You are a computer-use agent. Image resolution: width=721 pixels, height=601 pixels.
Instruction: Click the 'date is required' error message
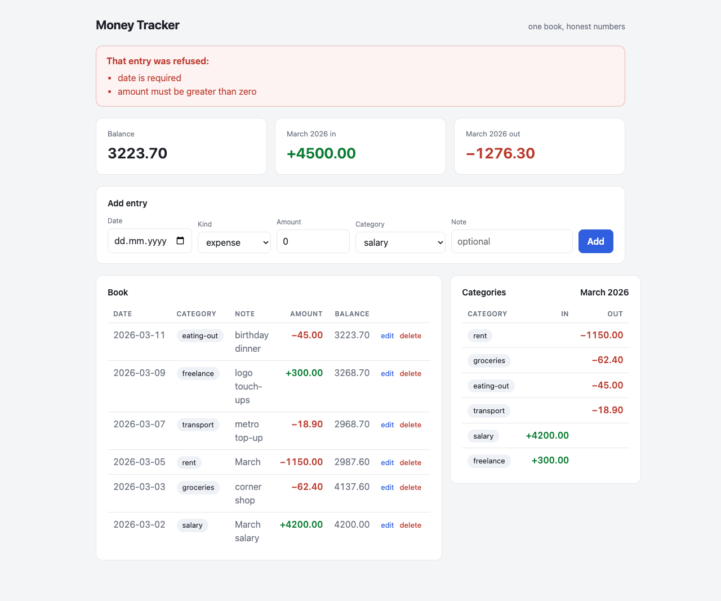pos(149,78)
